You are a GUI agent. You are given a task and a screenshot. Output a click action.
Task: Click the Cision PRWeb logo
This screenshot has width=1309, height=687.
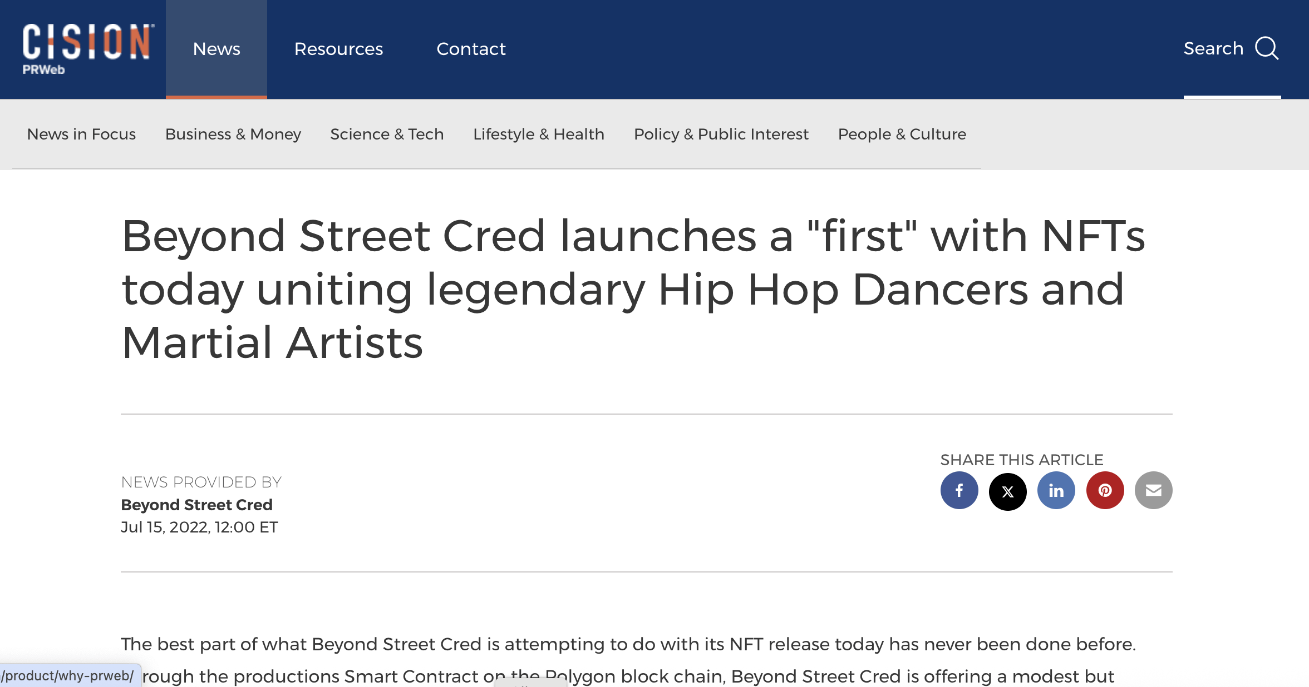coord(88,48)
